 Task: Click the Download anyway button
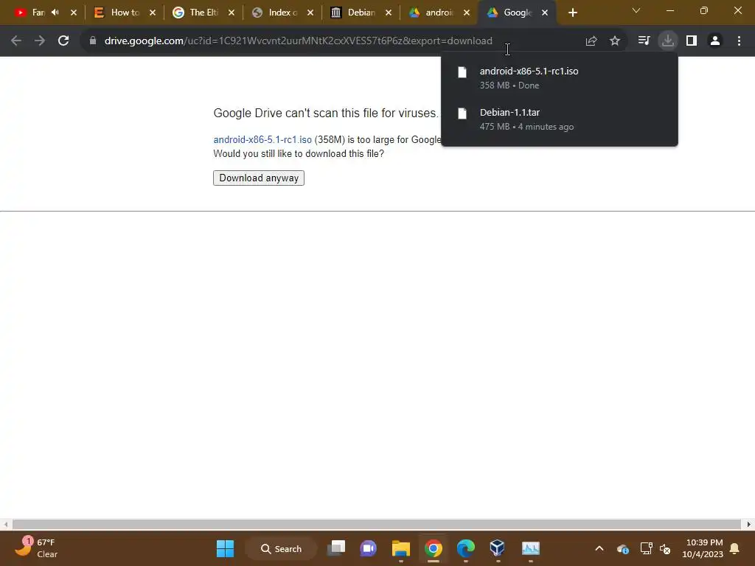point(259,178)
